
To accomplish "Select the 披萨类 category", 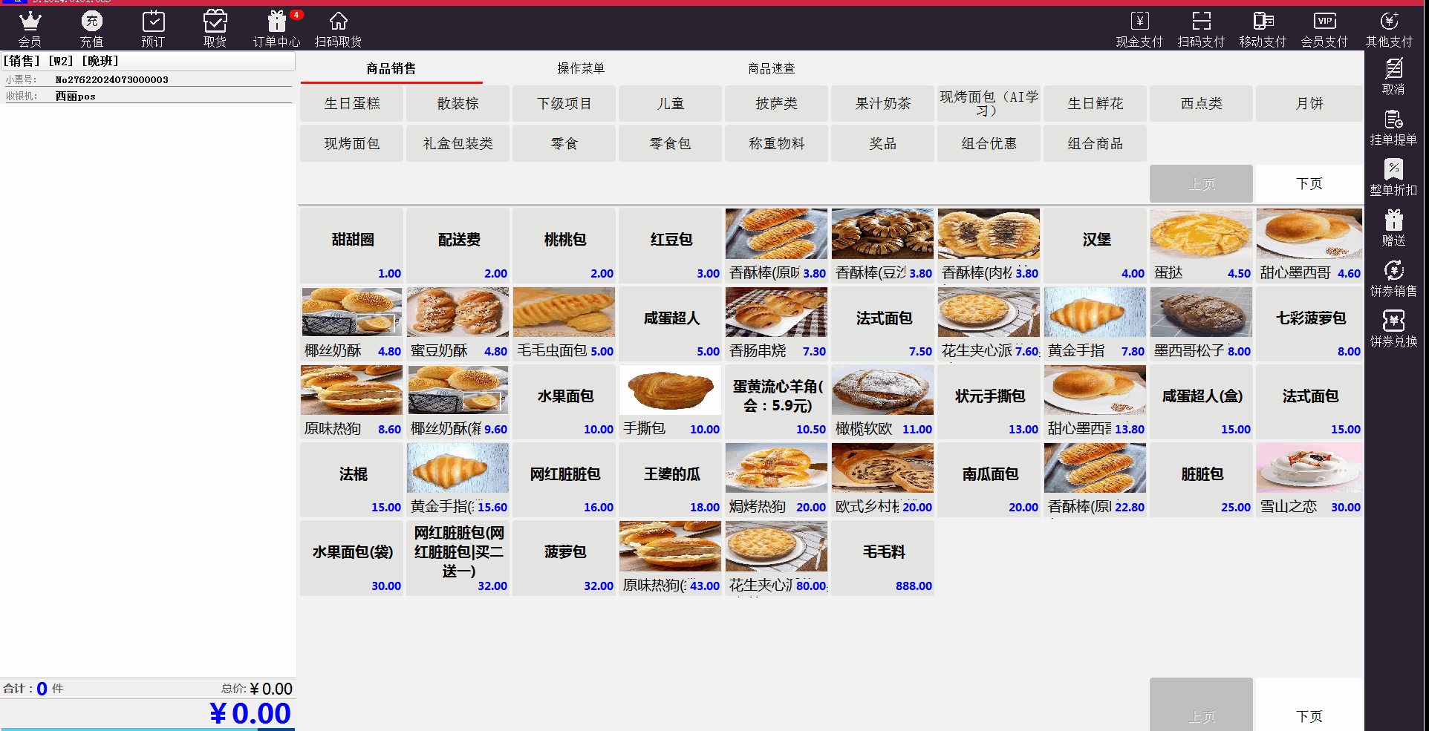I will (777, 103).
